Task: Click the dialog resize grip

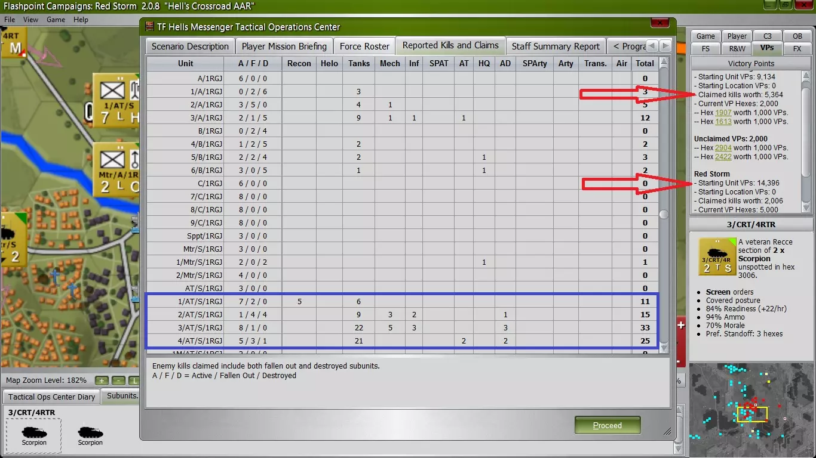Action: 667,431
